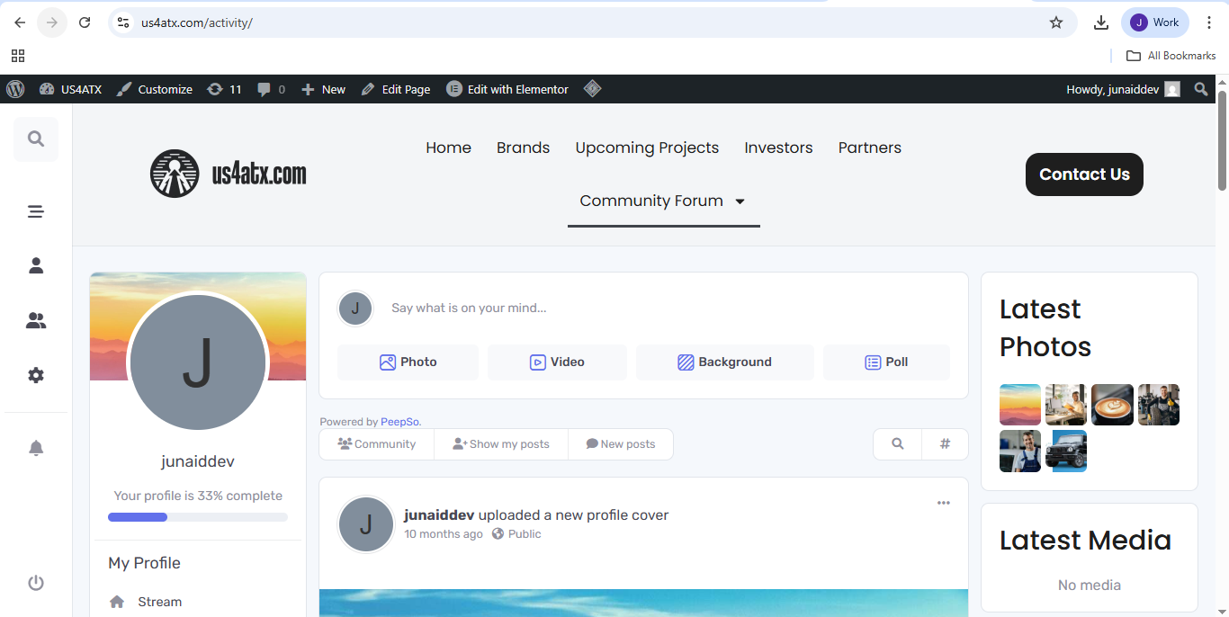Open the New content menu
The image size is (1229, 617).
click(323, 89)
